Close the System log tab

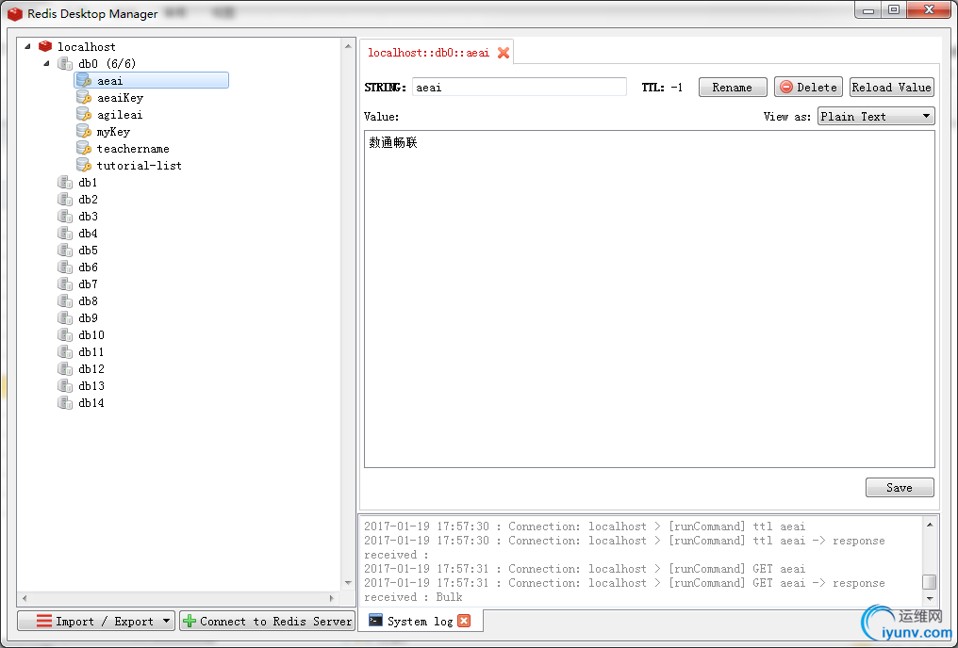464,621
